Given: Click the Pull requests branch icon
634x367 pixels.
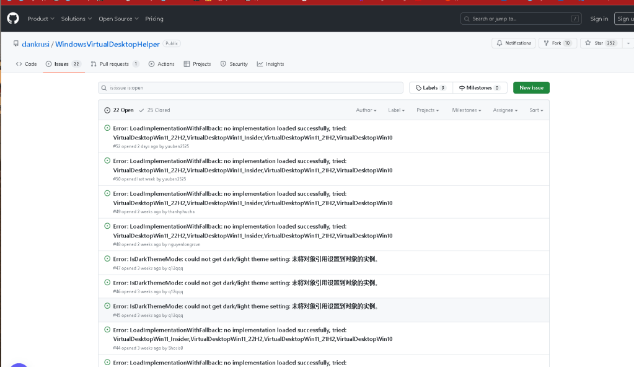Looking at the screenshot, I should 94,64.
